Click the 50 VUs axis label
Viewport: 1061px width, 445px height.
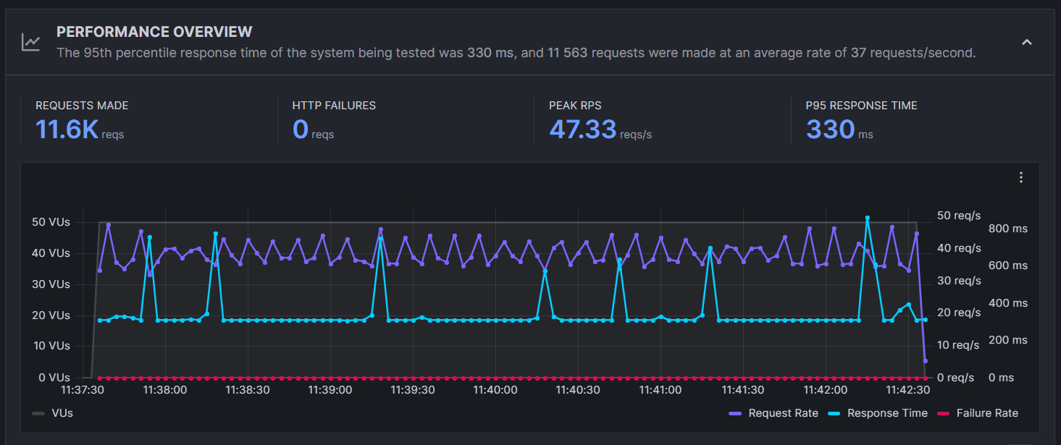50,222
